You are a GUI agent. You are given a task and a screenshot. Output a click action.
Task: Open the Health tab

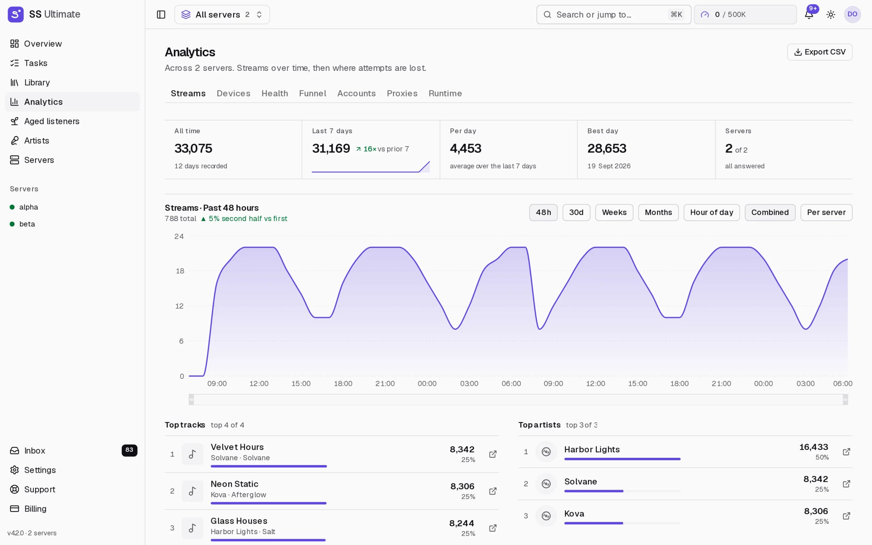pos(274,93)
